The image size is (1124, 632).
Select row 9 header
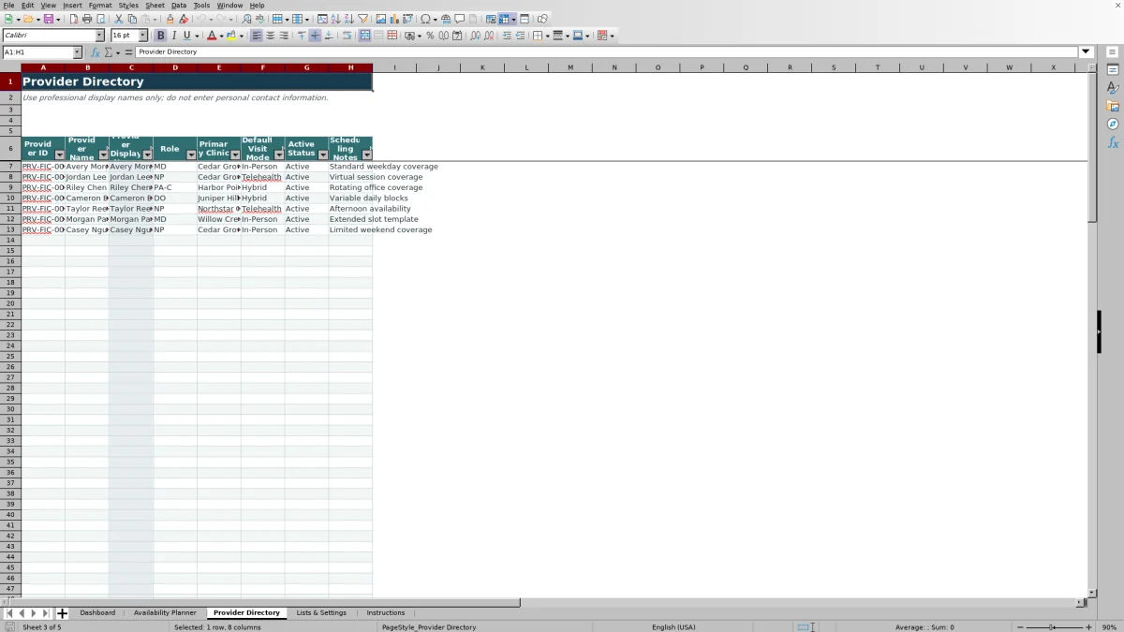(x=10, y=187)
